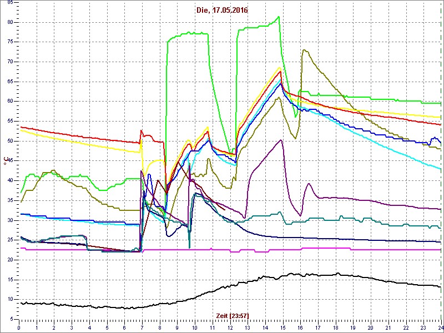Select the 40 label on the temperature axis
Image resolution: width=444 pixels, height=333 pixels.
9,181
